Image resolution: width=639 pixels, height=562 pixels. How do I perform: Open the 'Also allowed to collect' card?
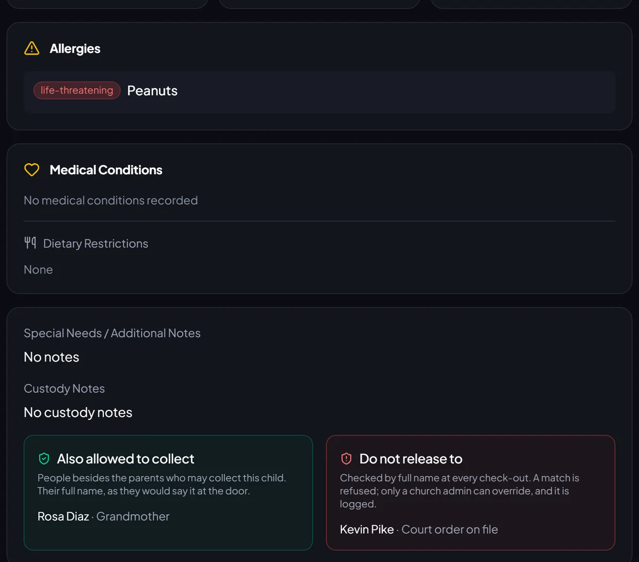168,493
